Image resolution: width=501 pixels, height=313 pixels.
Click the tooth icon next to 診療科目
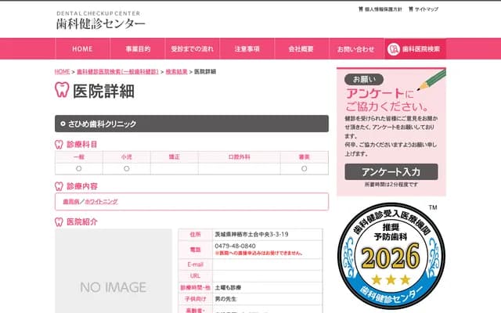coord(59,144)
